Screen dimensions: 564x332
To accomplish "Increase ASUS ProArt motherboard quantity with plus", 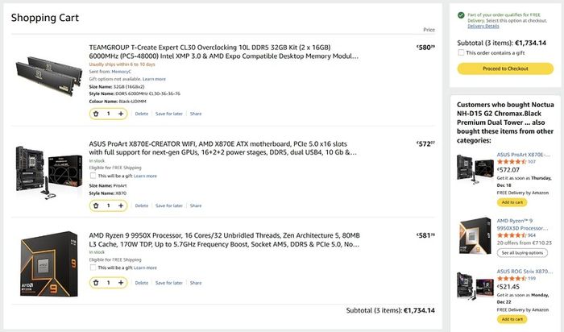I will click(x=121, y=205).
